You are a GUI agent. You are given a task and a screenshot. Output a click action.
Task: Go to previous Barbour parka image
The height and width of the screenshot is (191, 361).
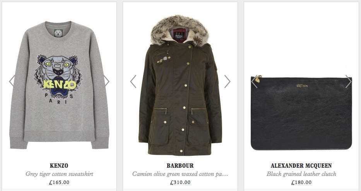click(133, 81)
